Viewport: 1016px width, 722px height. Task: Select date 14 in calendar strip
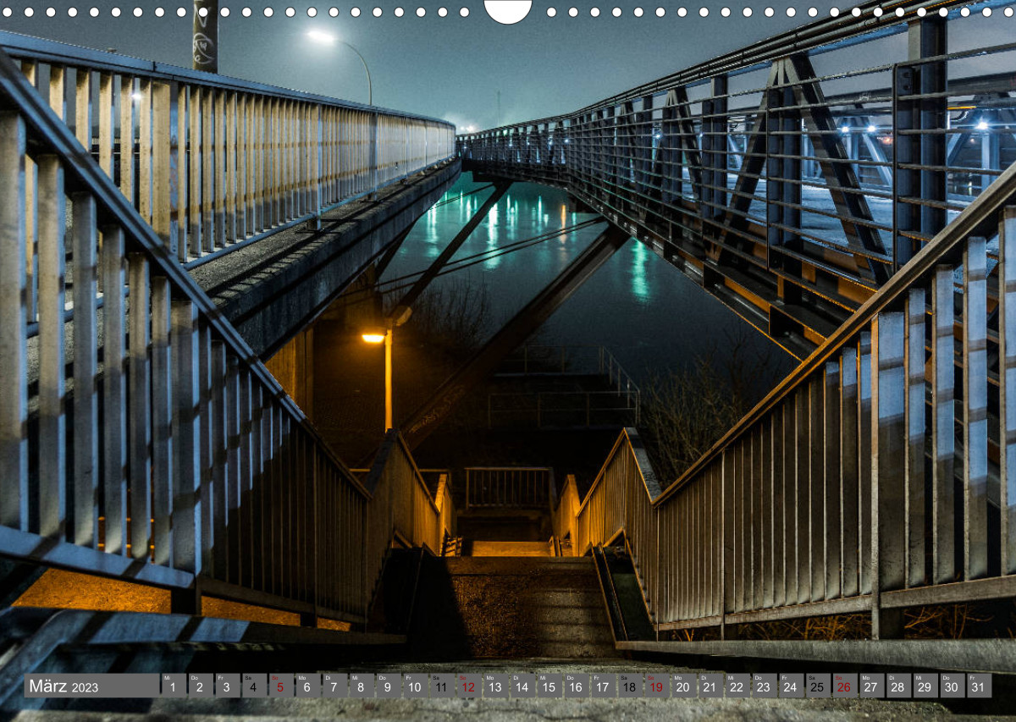coord(522,686)
